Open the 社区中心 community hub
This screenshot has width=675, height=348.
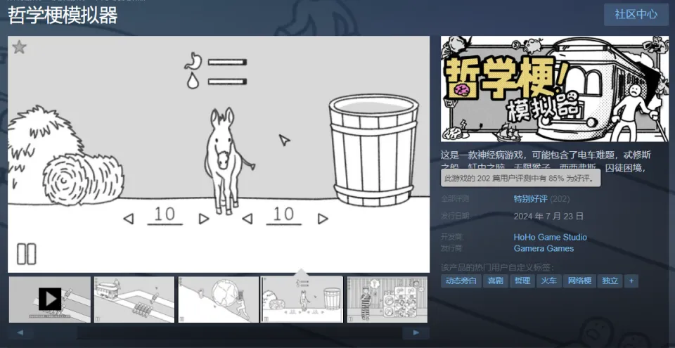pos(636,14)
